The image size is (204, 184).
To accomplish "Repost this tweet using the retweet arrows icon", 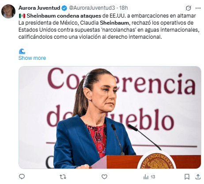I will click(x=63, y=177).
